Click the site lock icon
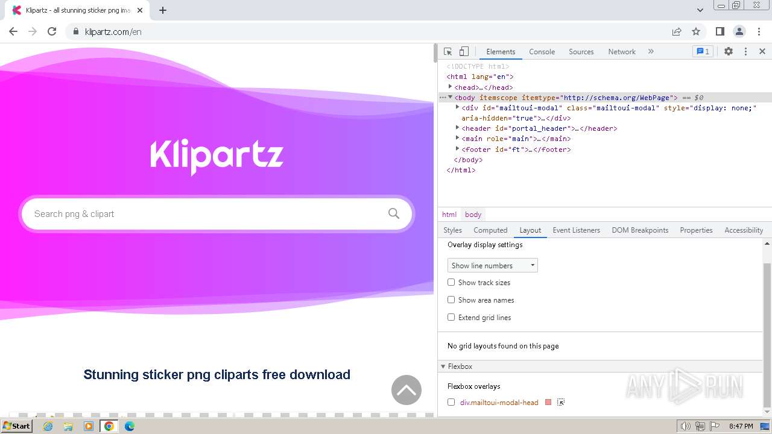This screenshot has height=434, width=772. [75, 31]
